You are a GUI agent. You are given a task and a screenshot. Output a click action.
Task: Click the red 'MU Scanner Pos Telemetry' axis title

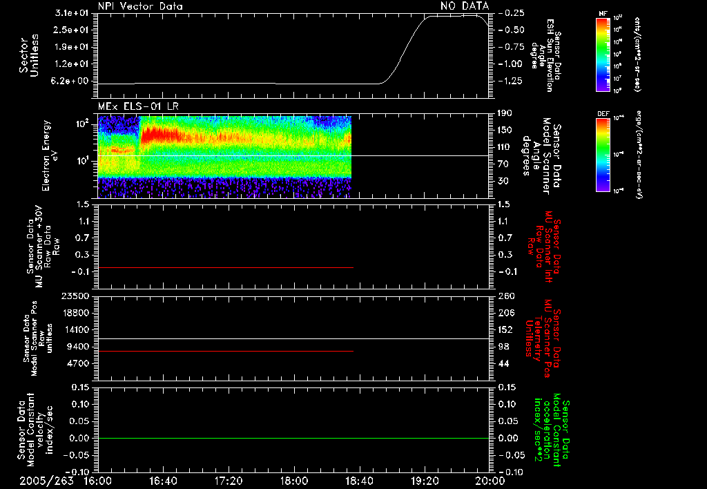click(x=543, y=338)
